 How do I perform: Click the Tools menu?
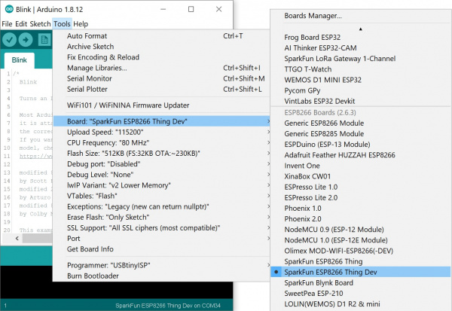click(x=62, y=24)
